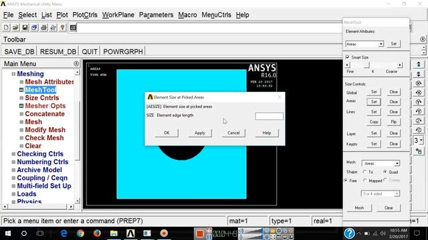The width and height of the screenshot is (428, 240).
Task: Expand Checking Ctrls tree node
Action: click(13, 154)
